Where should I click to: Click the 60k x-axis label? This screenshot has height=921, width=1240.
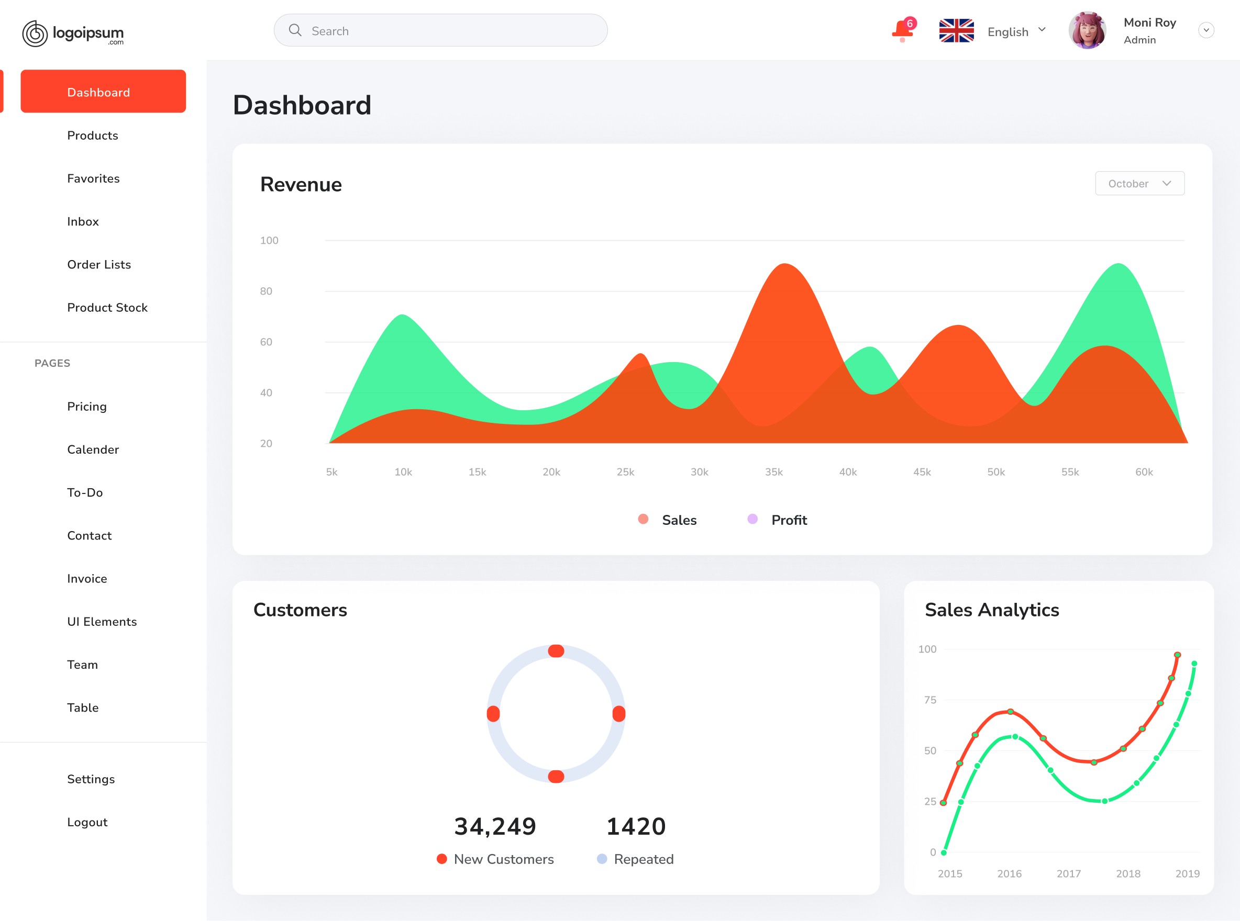(1144, 472)
